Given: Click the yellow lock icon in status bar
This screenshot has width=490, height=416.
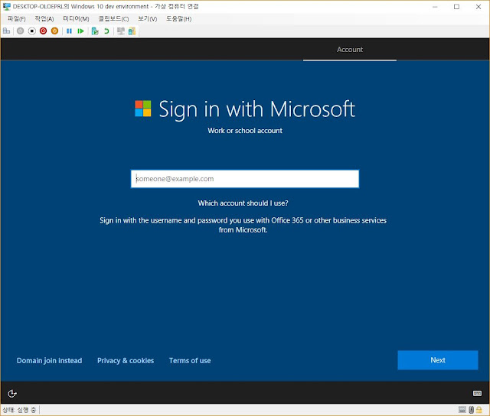Looking at the screenshot, I should pyautogui.click(x=479, y=409).
